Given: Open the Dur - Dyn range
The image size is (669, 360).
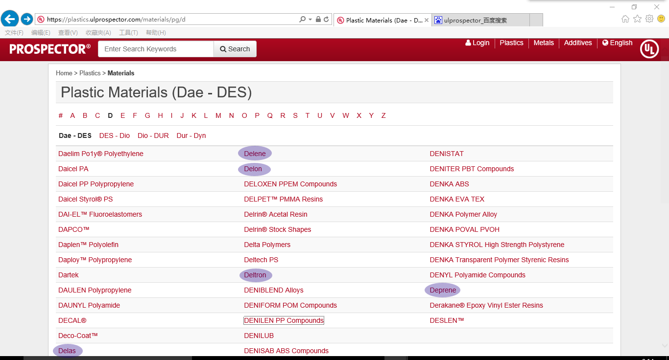Looking at the screenshot, I should point(191,135).
